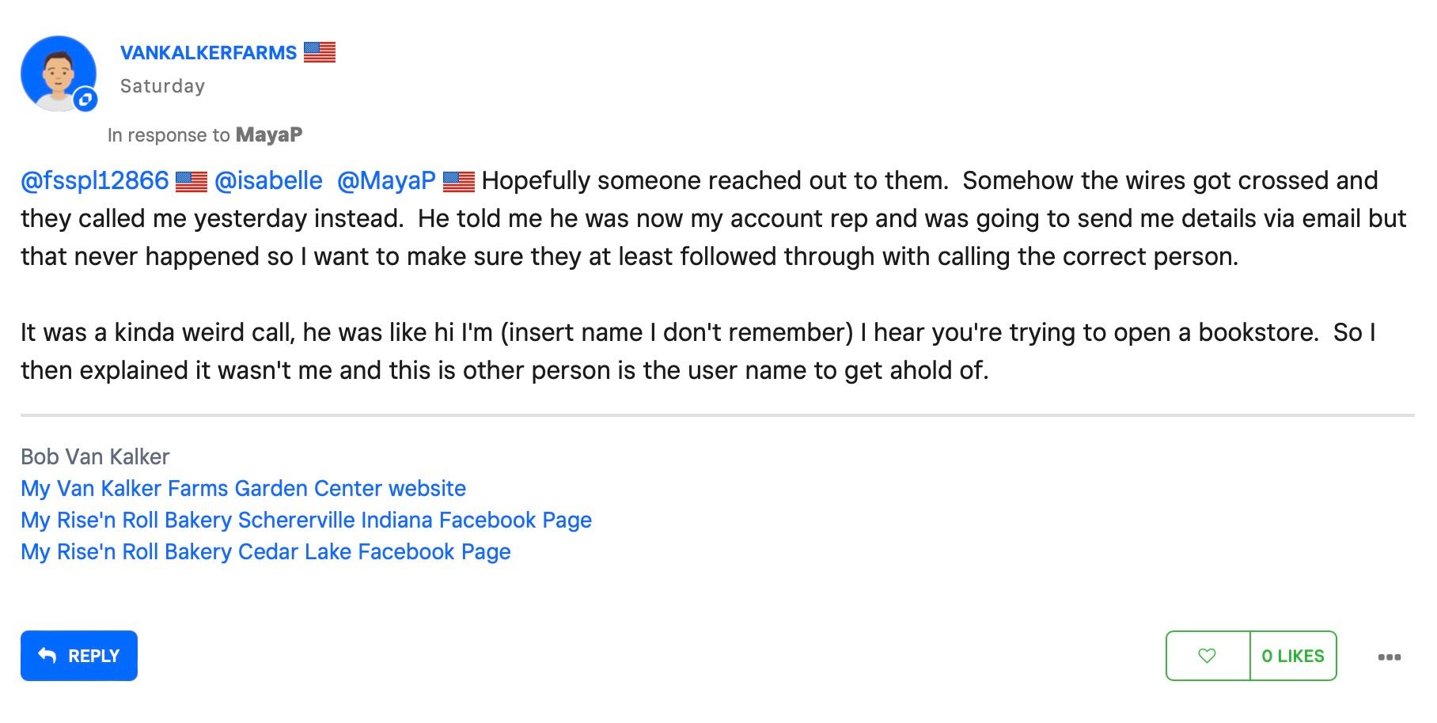View who liked via '0 Likes'
The image size is (1437, 723).
(1293, 656)
